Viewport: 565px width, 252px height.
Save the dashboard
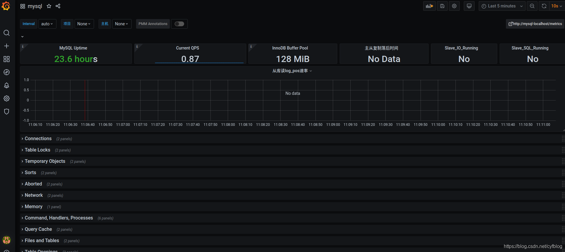(x=442, y=6)
